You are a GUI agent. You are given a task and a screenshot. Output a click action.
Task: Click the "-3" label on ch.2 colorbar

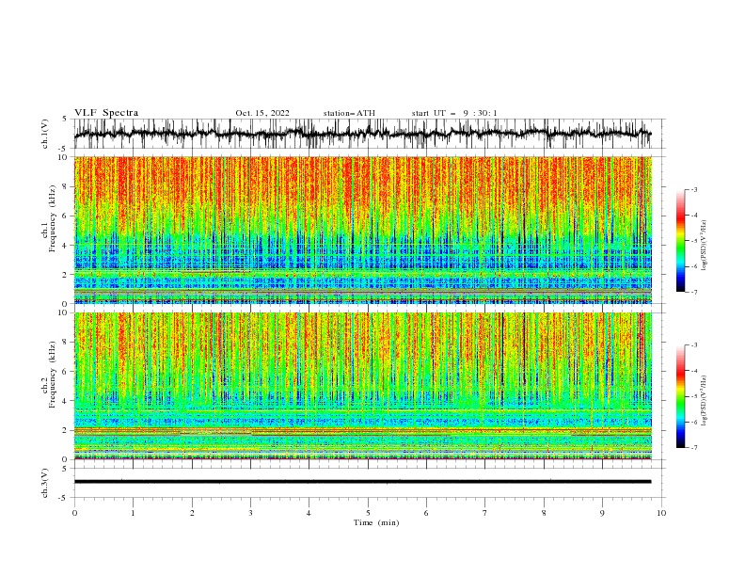click(694, 345)
